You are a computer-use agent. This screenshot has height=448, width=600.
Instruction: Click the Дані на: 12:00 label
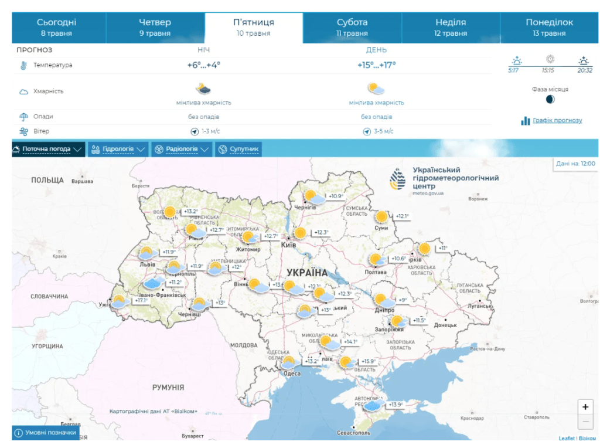coord(575,164)
